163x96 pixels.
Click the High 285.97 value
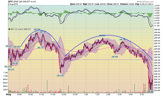coord(88,4)
